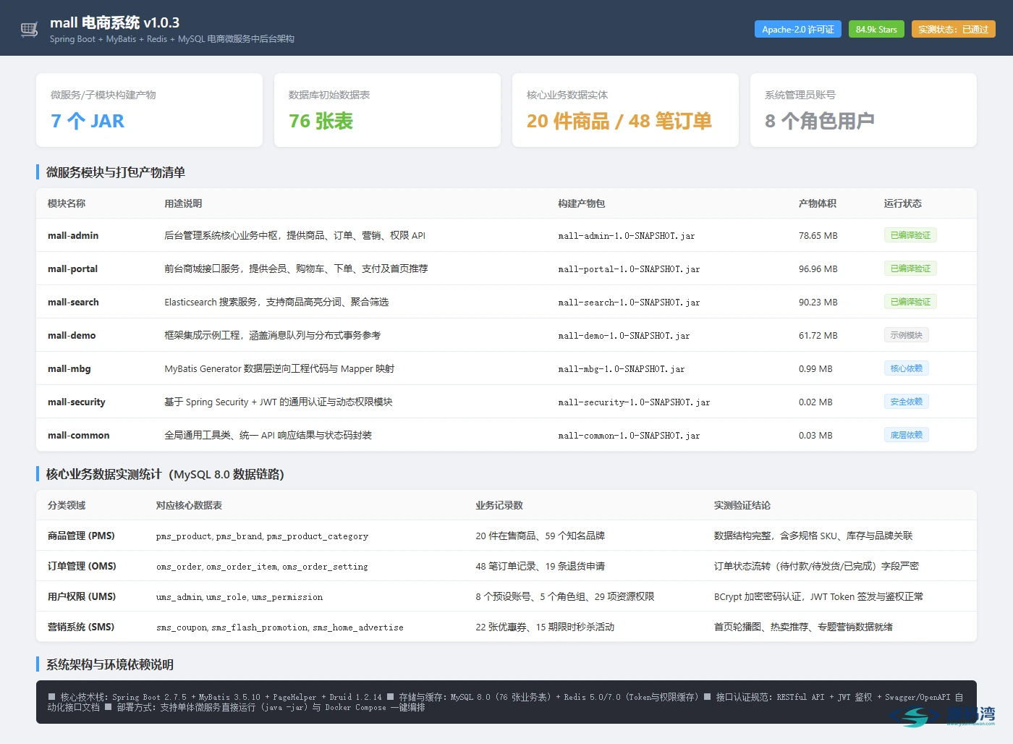Click the 业务记录数 column header

[499, 505]
